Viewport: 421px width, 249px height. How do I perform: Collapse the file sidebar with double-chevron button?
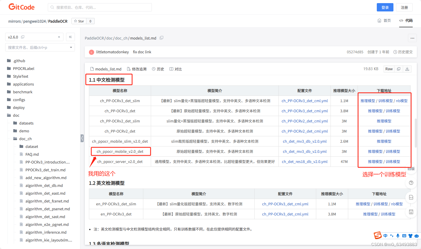click(70, 37)
